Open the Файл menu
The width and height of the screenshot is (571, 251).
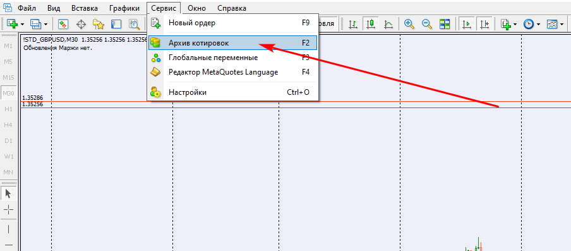tap(27, 8)
